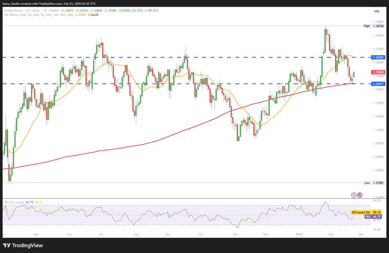Click the High 1.38700 price marker
Image resolution: width=389 pixels, height=253 pixels.
coord(374,26)
